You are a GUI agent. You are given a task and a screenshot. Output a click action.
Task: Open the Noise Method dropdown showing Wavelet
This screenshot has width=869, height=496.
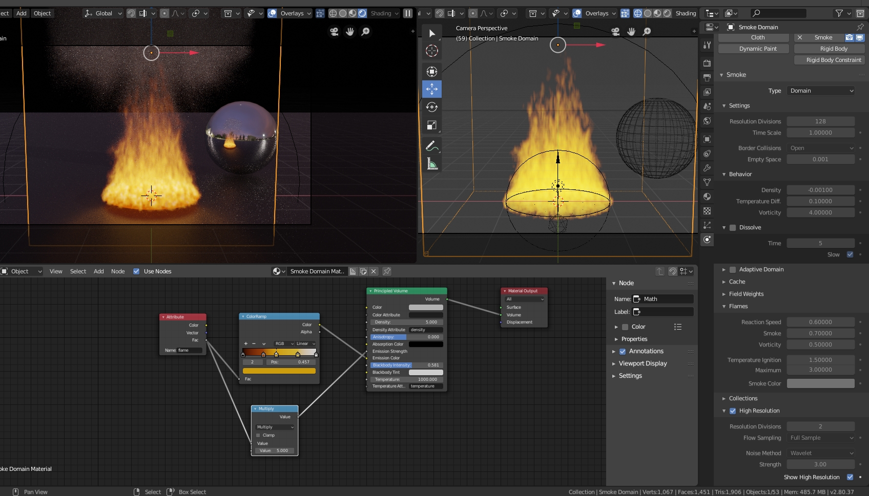click(820, 453)
